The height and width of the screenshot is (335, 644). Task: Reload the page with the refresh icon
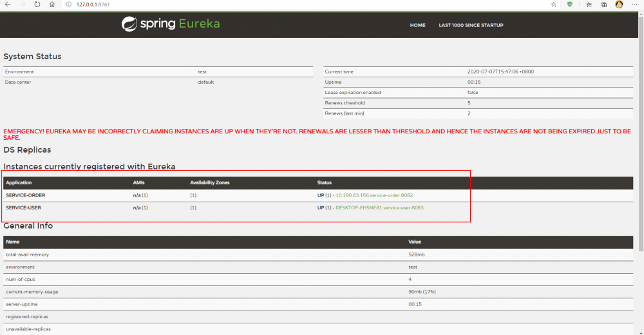(37, 5)
